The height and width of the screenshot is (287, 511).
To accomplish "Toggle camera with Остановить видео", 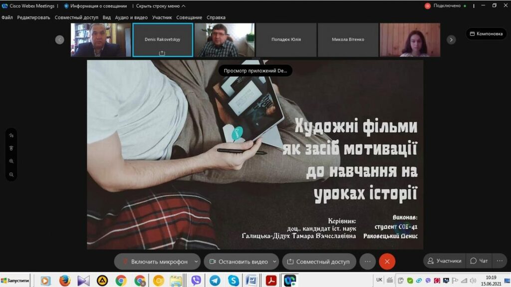I will pyautogui.click(x=239, y=262).
